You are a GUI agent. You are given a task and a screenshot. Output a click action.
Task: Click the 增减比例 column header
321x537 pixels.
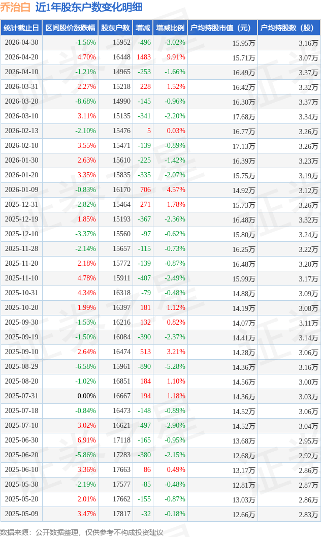click(x=170, y=28)
